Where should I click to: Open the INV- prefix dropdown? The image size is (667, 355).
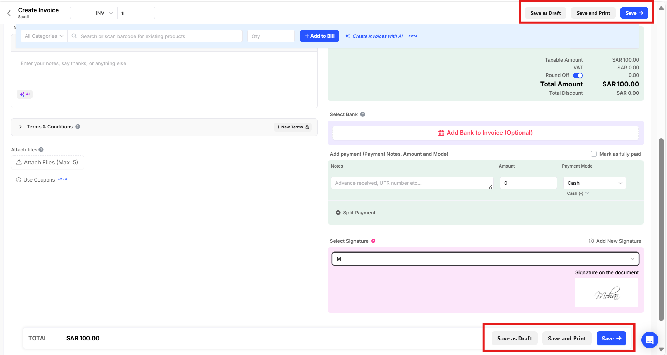pos(93,13)
